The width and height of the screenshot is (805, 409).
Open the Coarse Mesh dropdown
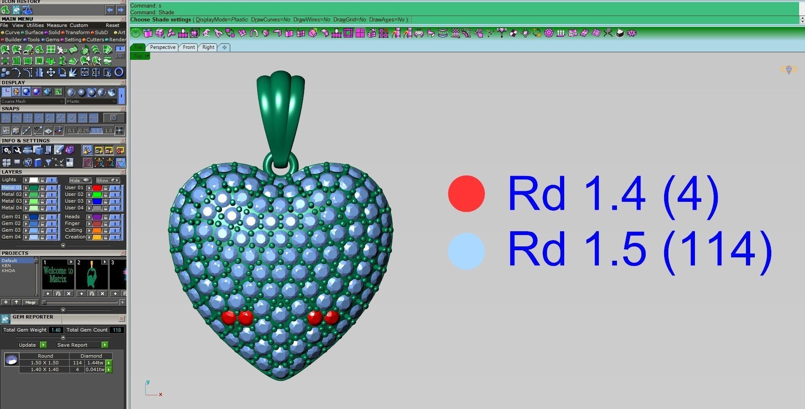tap(32, 102)
